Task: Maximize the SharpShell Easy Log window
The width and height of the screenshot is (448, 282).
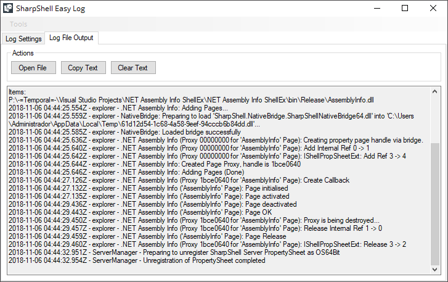Action: [x=405, y=8]
